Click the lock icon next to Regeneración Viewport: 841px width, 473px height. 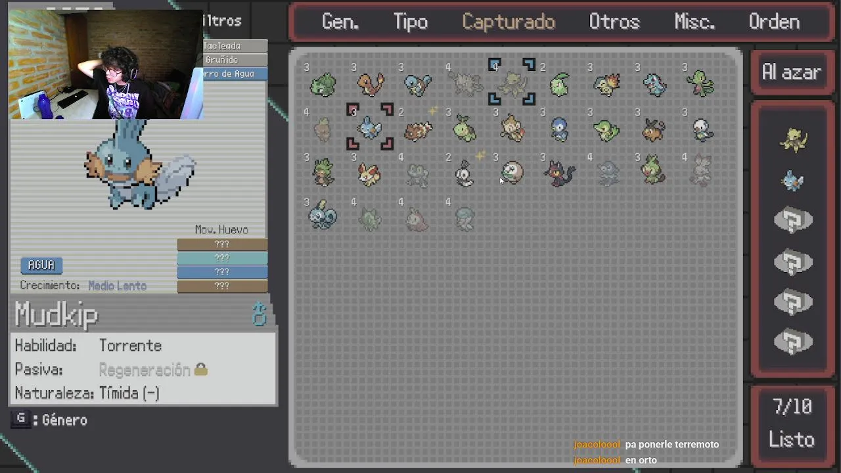pos(201,370)
